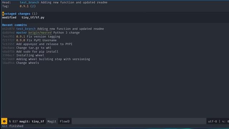
Task: Click the buffer size 837 in modeline
Action: [x=15, y=121]
